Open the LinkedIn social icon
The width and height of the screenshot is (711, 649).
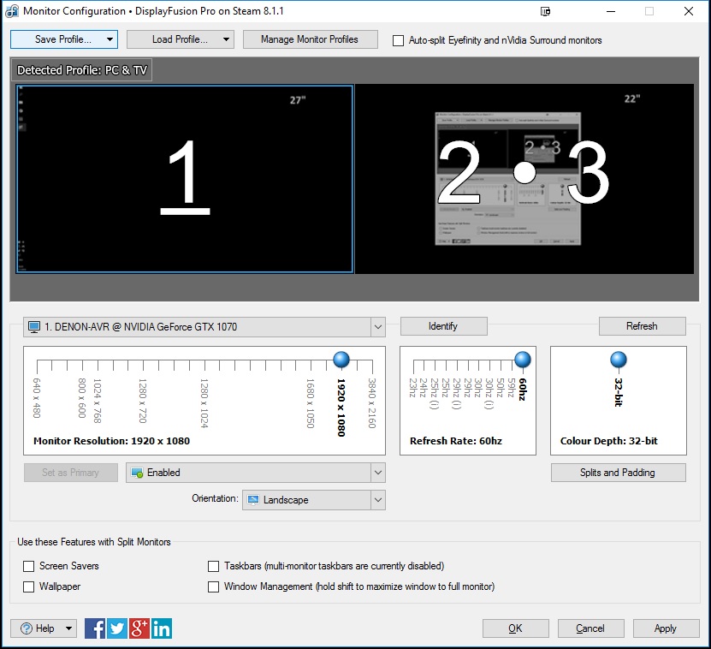(x=162, y=628)
